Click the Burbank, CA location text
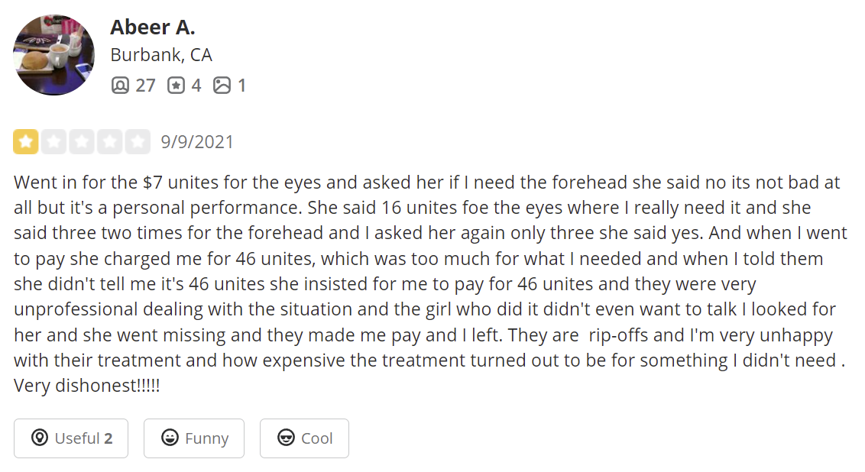This screenshot has width=865, height=472. coord(161,55)
